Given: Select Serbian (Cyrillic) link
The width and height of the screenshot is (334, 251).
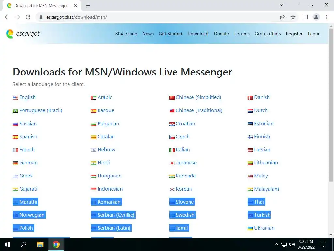Looking at the screenshot, I should 116,215.
